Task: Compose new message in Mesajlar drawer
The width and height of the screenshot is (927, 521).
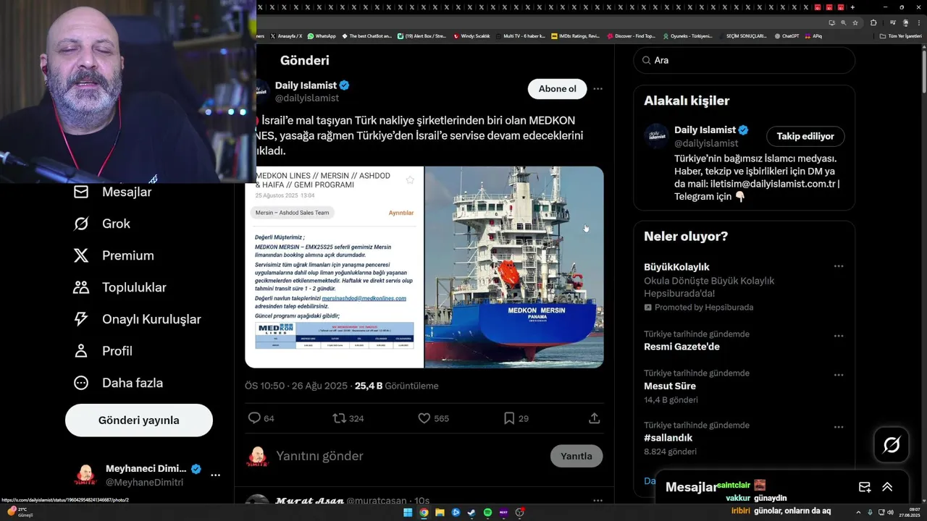Action: pyautogui.click(x=864, y=487)
